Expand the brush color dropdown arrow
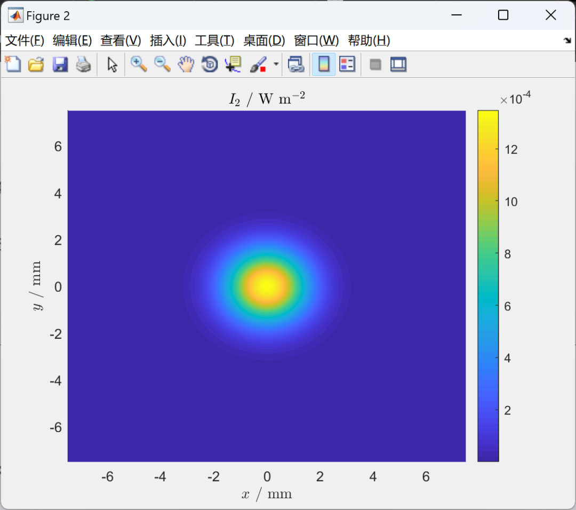576x510 pixels. pos(276,65)
